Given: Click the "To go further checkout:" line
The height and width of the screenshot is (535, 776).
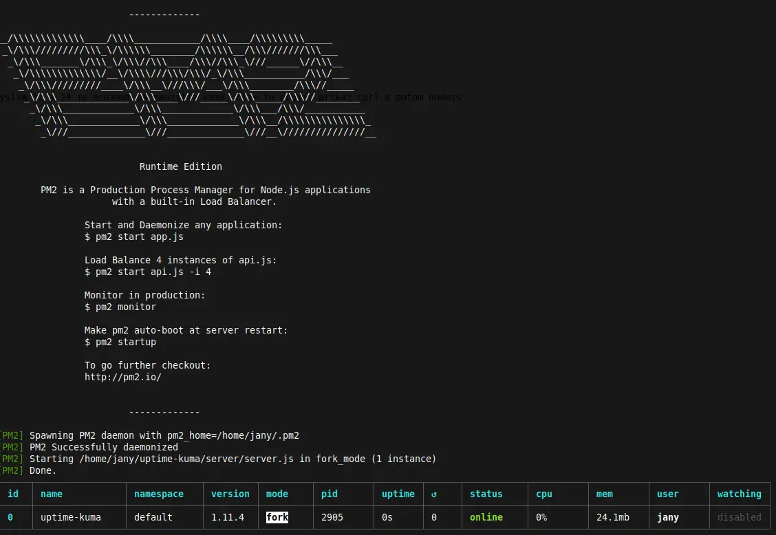Looking at the screenshot, I should pos(147,366).
